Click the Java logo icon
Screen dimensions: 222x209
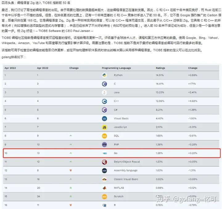(x=104, y=93)
